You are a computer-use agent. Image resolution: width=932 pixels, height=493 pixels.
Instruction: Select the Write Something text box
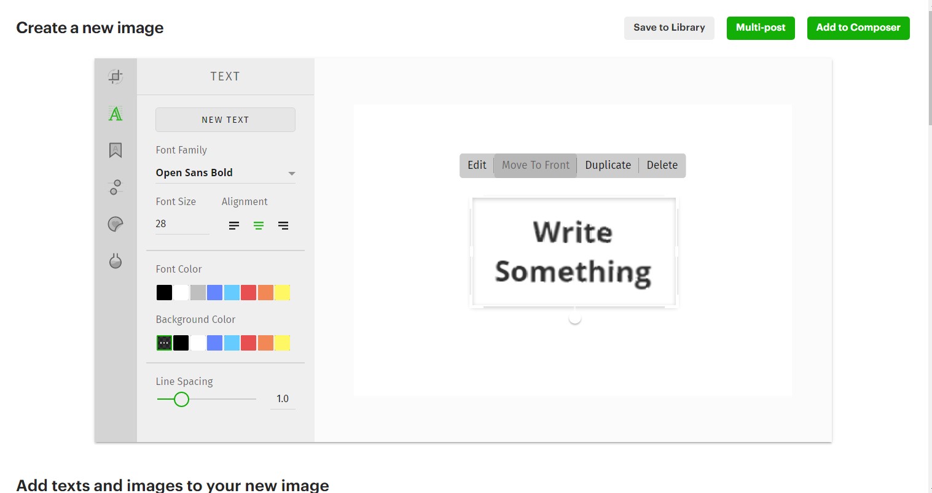[574, 252]
